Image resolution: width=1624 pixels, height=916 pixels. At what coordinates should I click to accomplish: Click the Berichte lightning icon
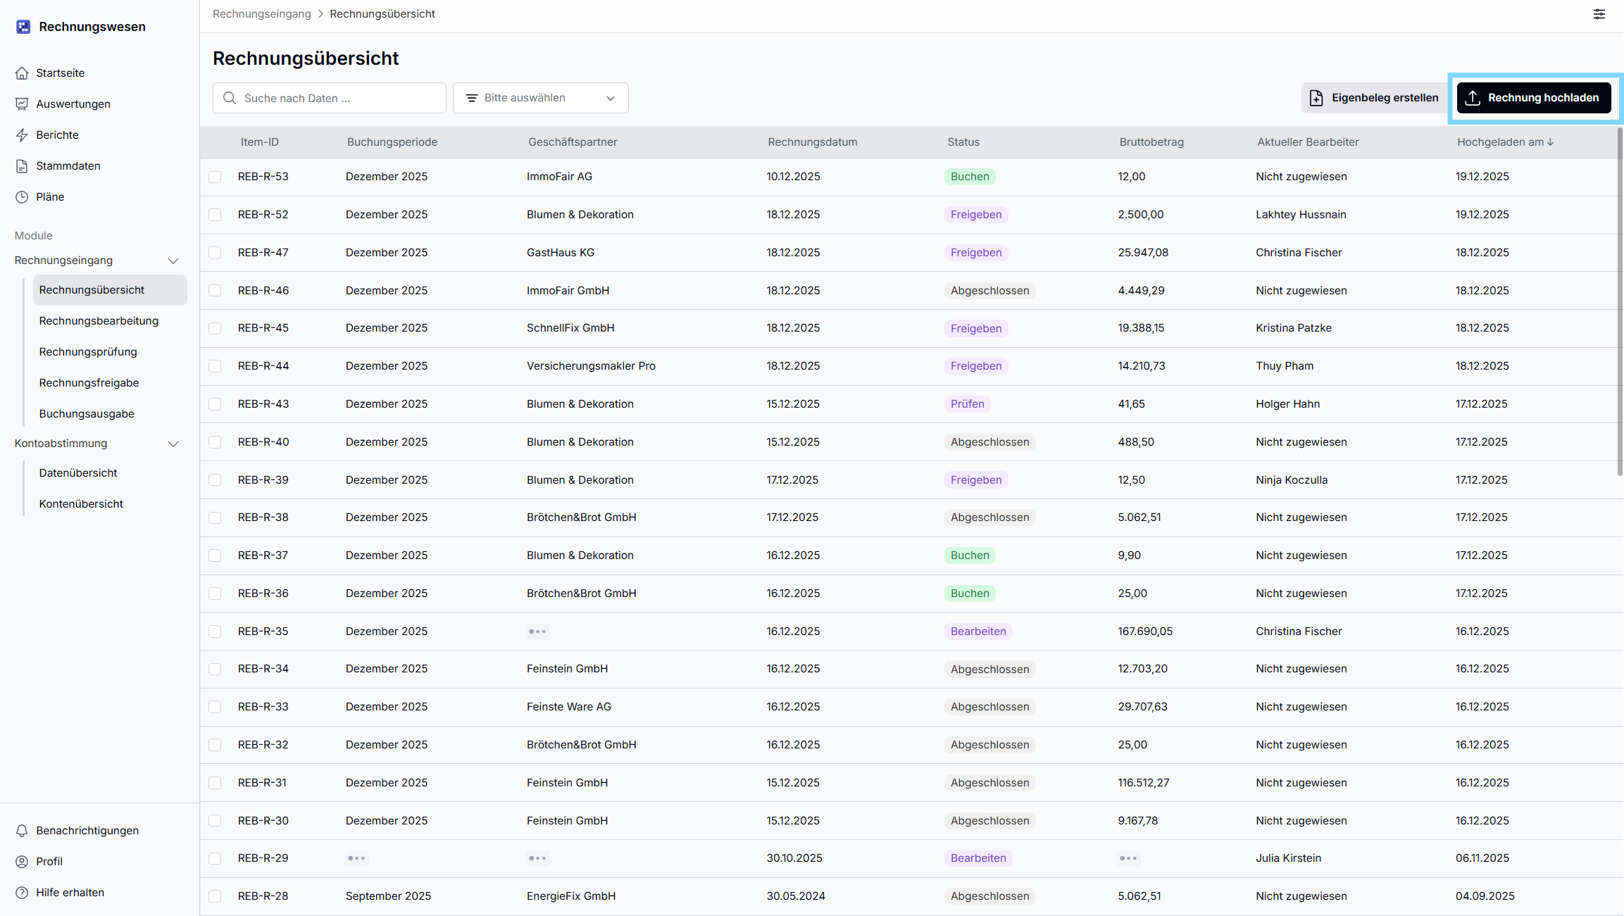click(x=22, y=135)
